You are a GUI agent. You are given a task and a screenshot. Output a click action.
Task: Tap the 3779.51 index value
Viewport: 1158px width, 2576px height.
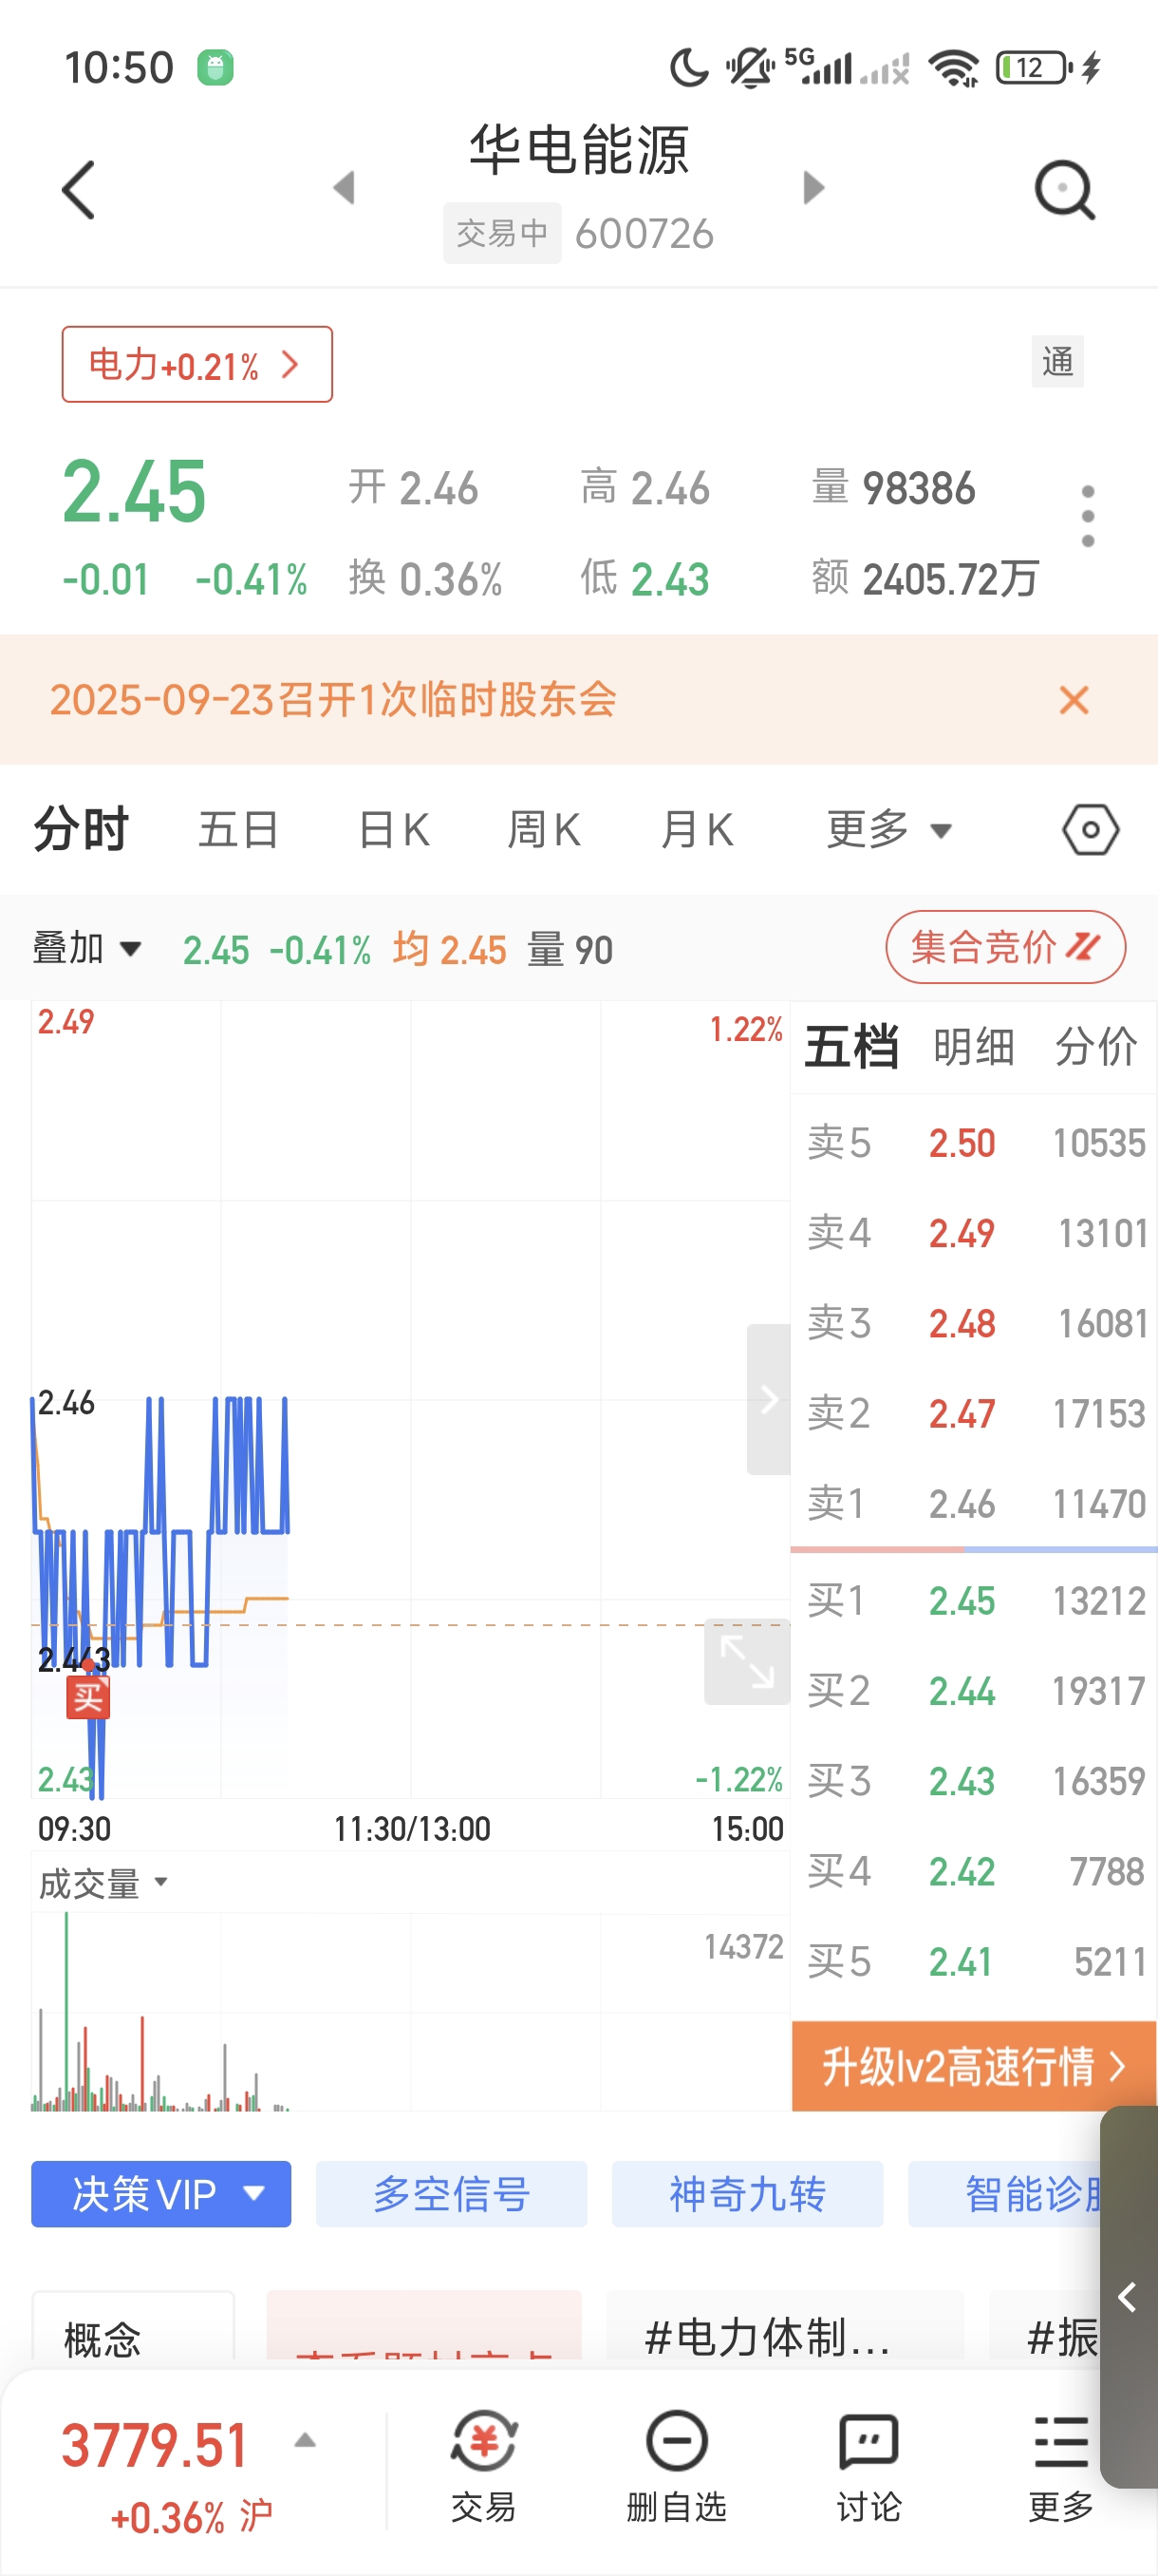(x=155, y=2444)
